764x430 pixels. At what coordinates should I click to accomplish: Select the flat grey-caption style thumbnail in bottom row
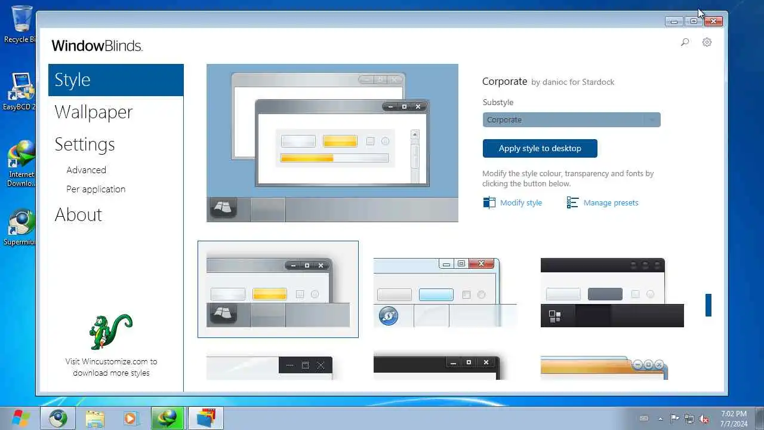269,368
